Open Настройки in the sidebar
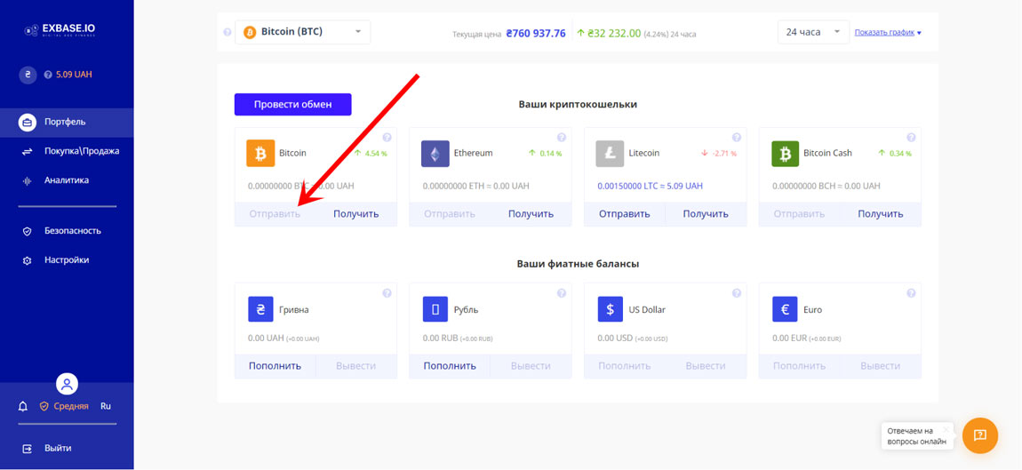Image resolution: width=1022 pixels, height=470 pixels. [x=67, y=260]
